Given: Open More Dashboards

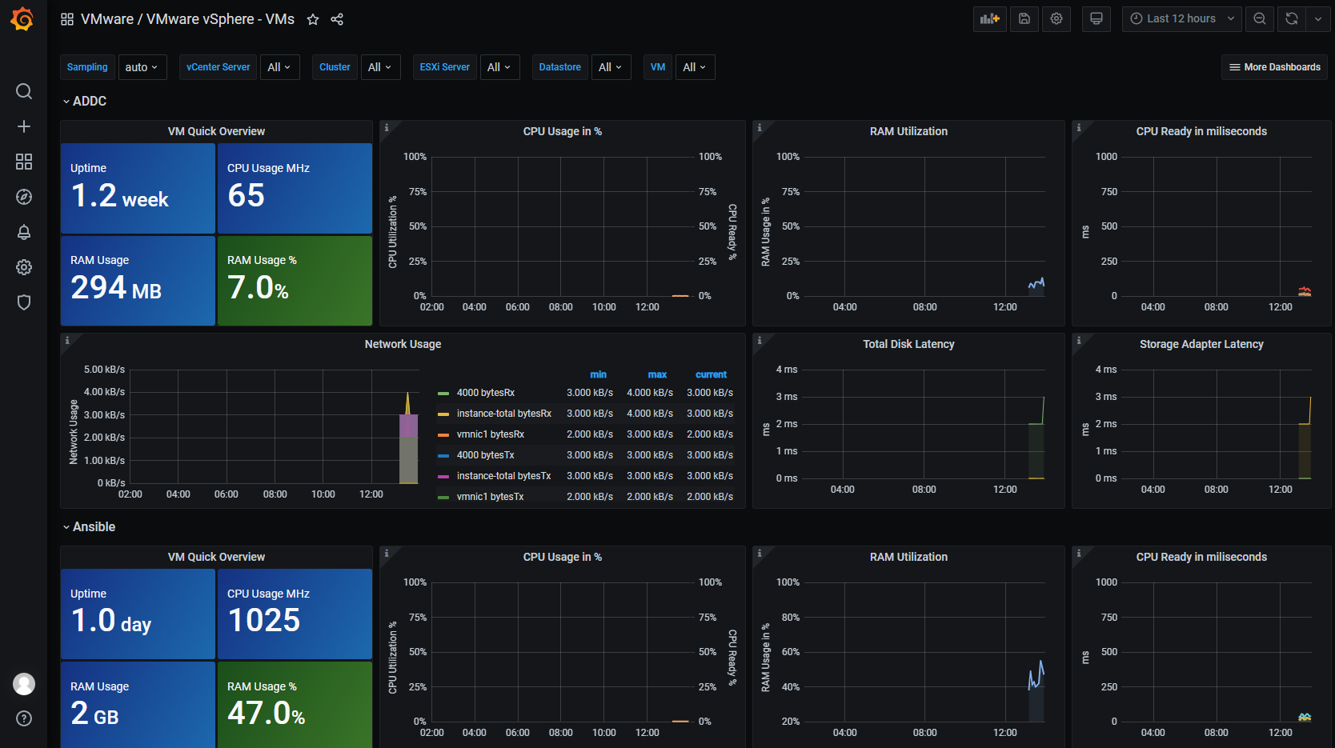Looking at the screenshot, I should point(1274,67).
